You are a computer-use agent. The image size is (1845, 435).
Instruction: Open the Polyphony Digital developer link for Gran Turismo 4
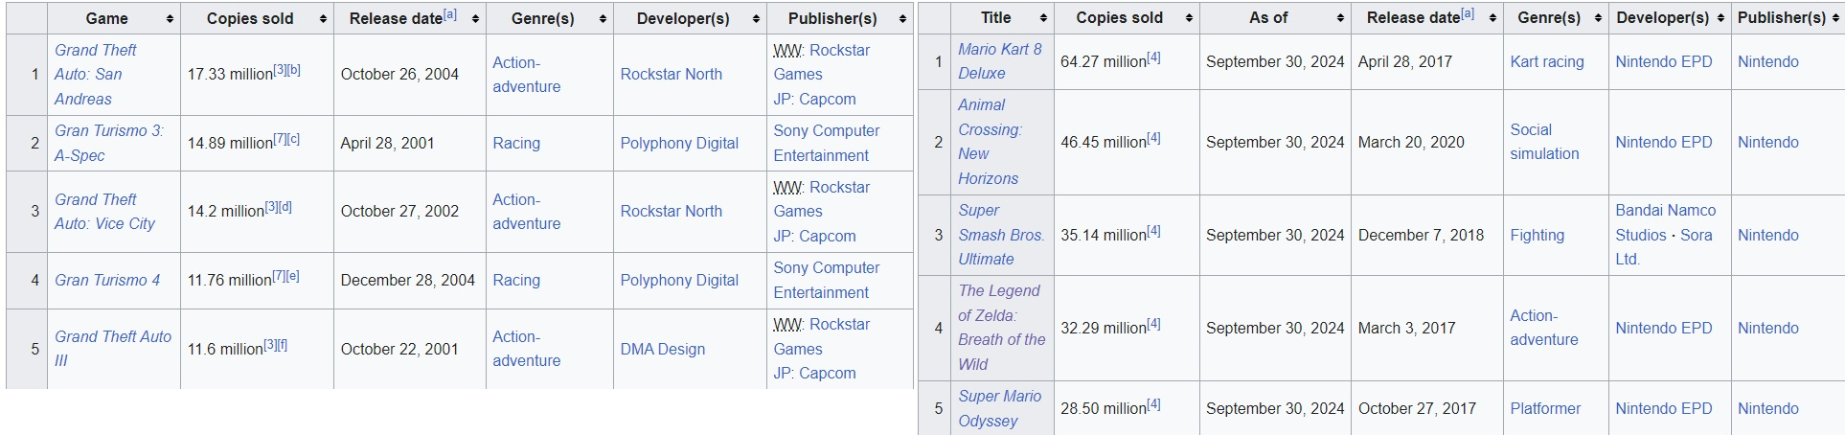(x=679, y=280)
